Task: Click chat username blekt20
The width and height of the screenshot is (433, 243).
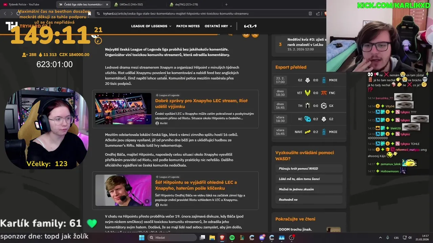Action: [x=395, y=128]
